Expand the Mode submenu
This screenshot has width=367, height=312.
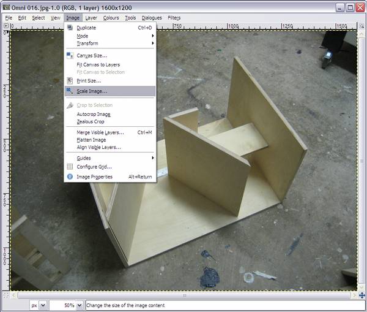110,36
